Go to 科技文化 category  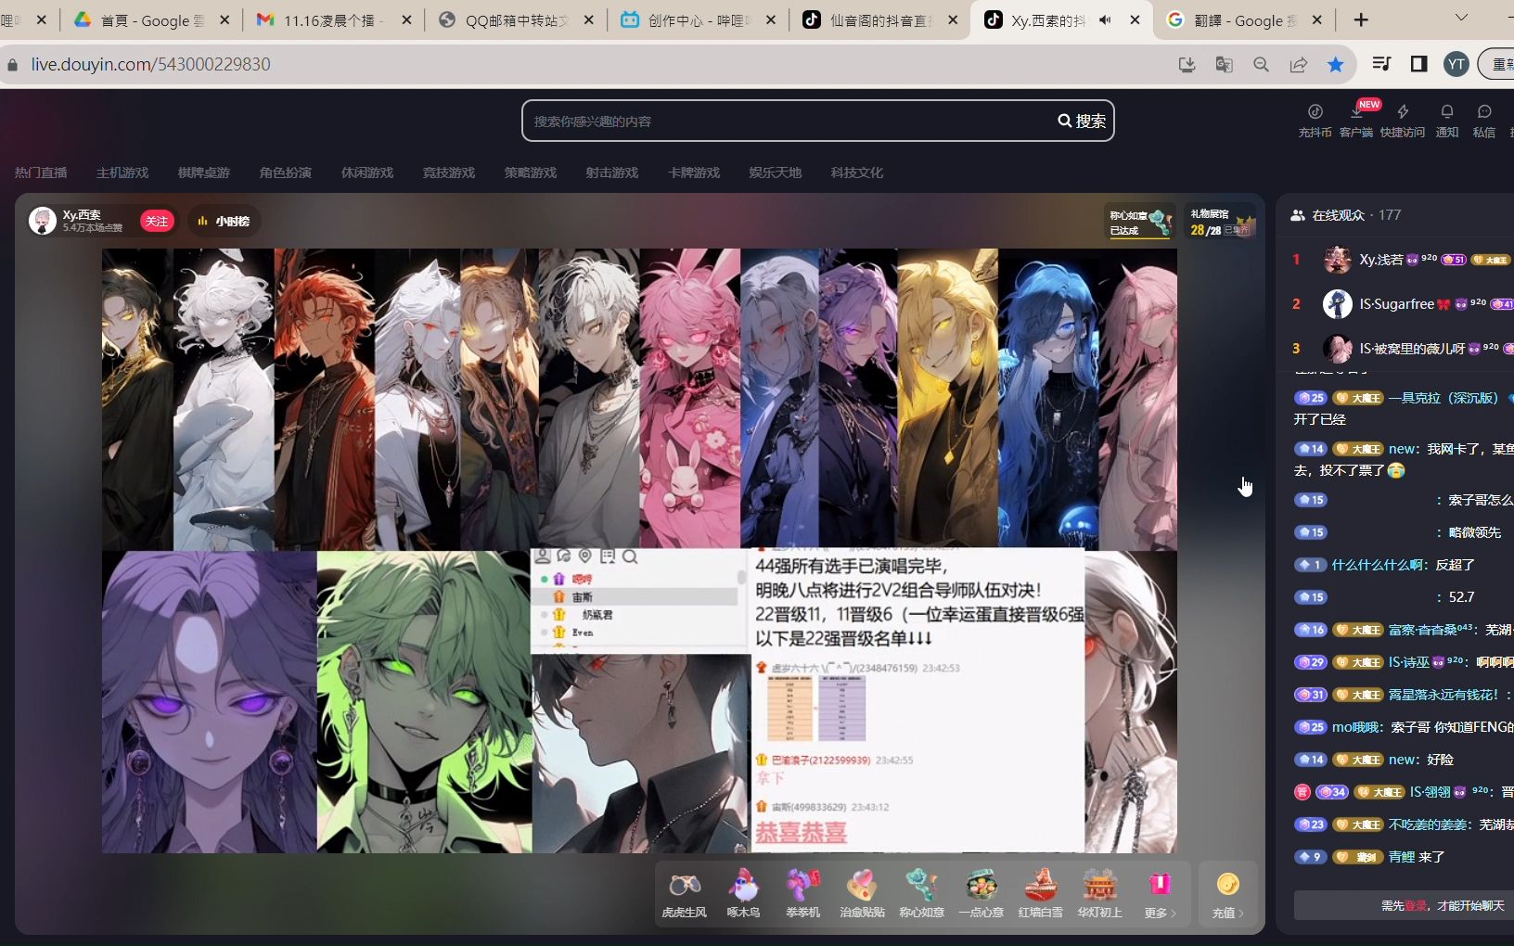tap(857, 173)
